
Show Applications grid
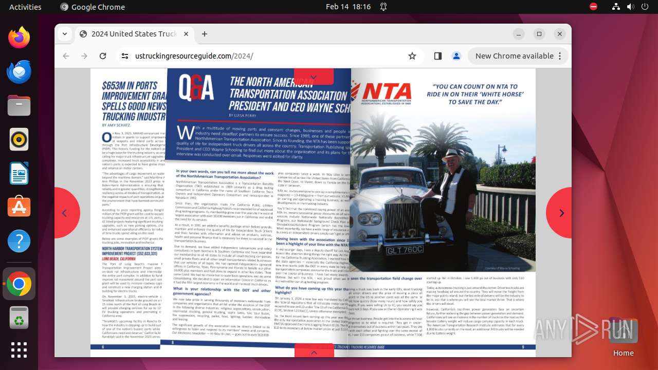click(19, 350)
